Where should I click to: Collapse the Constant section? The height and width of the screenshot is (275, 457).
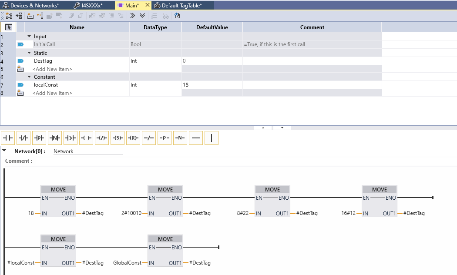coord(29,77)
